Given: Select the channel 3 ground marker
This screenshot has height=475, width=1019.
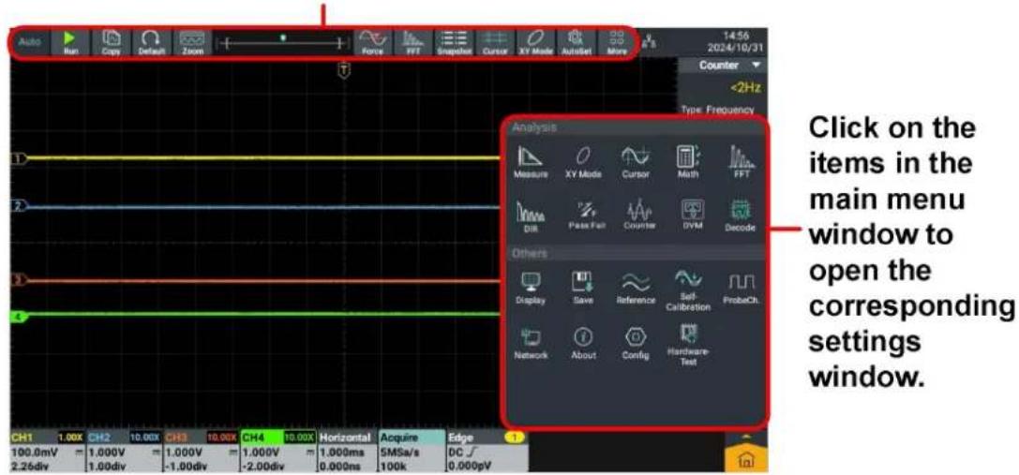Looking at the screenshot, I should 19,280.
